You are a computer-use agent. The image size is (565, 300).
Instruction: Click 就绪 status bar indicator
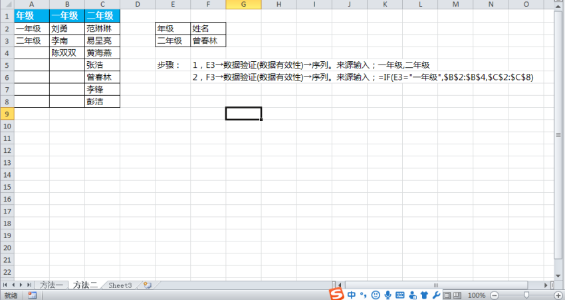click(x=11, y=295)
